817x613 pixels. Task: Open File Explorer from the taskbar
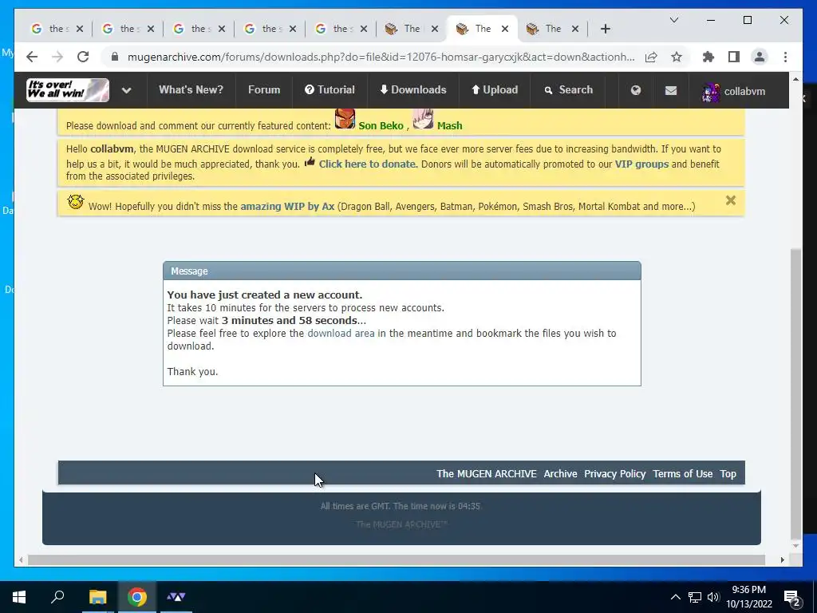click(97, 597)
